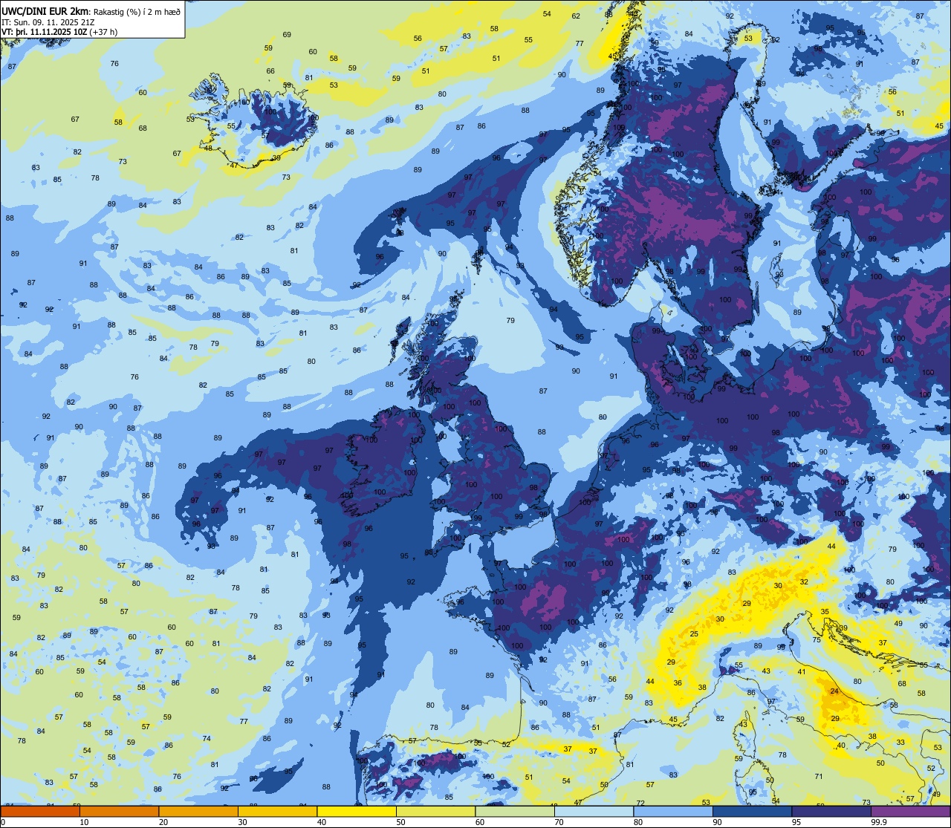The width and height of the screenshot is (951, 828).
Task: Click the navy 95–99.9 legend swatch
Action: click(831, 811)
